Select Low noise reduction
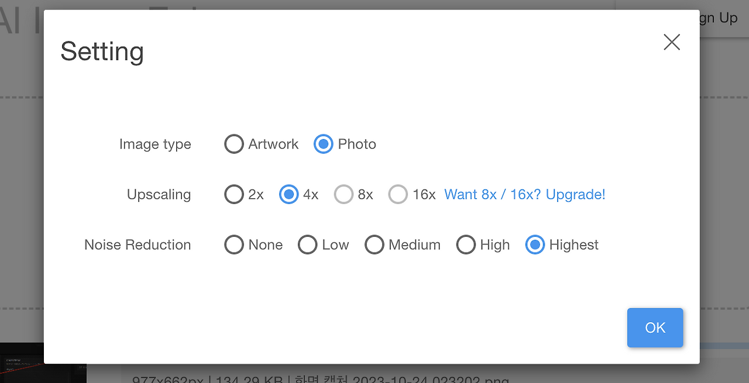This screenshot has height=383, width=749. coord(308,244)
